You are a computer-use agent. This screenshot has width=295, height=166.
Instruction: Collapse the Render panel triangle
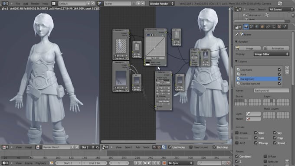coord(236,42)
